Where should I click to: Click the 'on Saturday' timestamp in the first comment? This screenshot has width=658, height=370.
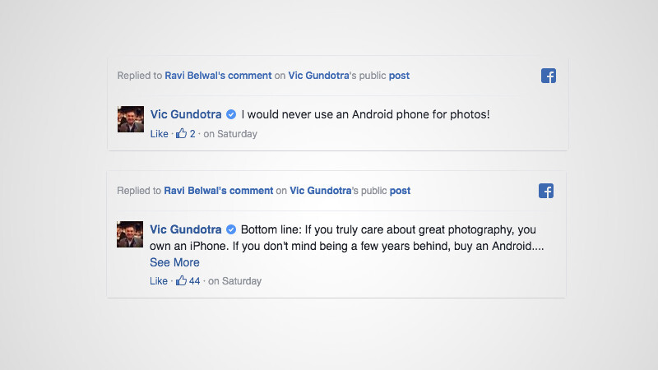click(230, 134)
